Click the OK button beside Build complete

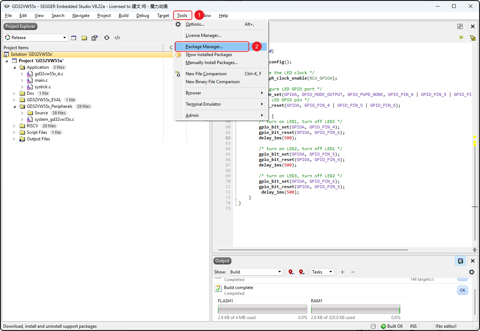coord(462,290)
